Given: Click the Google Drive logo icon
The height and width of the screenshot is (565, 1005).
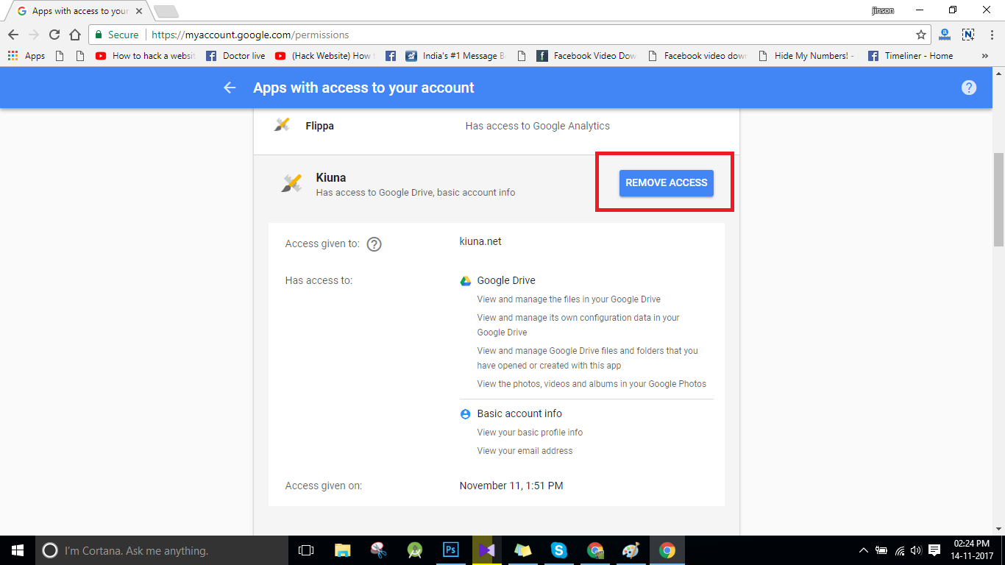Looking at the screenshot, I should tap(465, 281).
